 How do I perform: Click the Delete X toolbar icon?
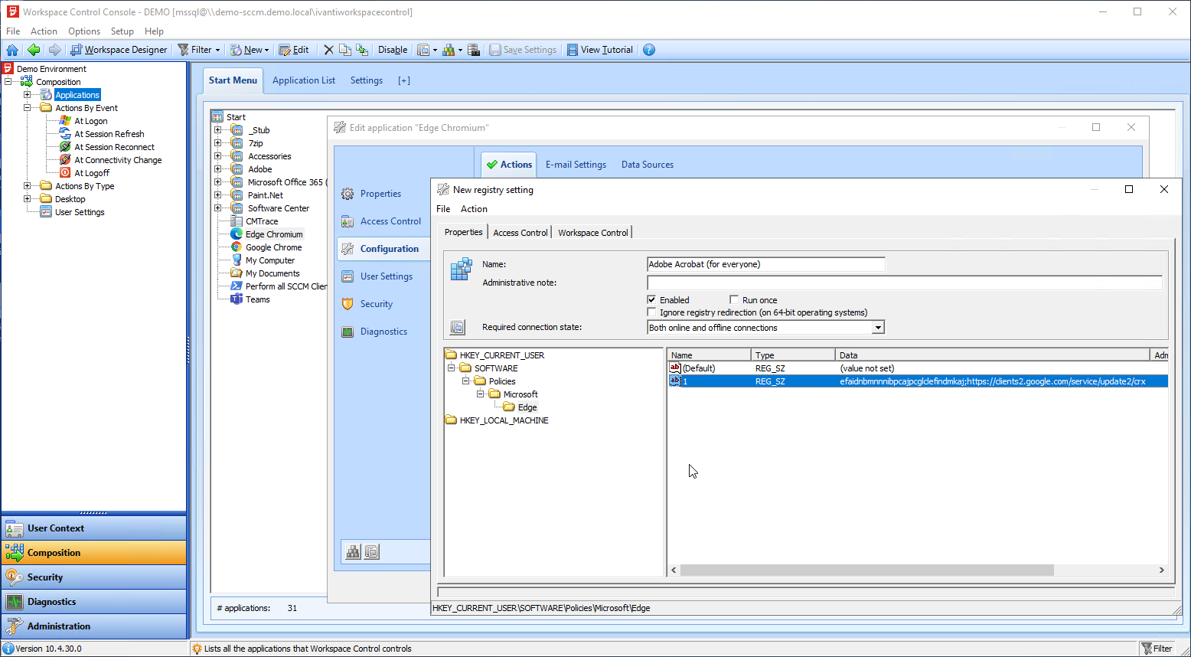click(328, 50)
